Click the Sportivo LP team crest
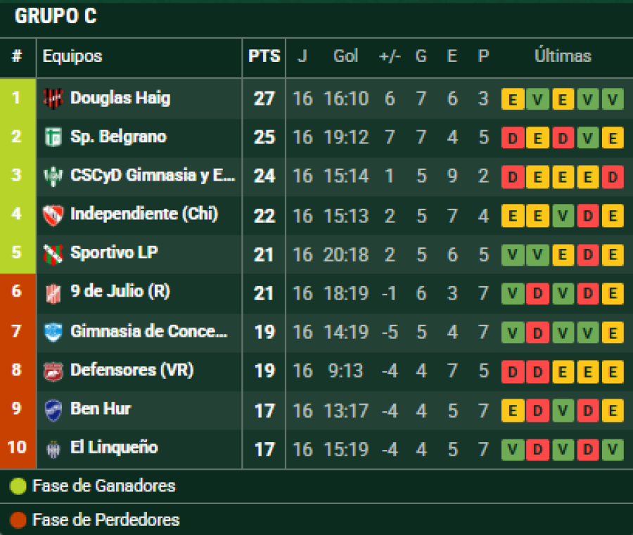Image resolution: width=633 pixels, height=535 pixels. click(x=53, y=253)
